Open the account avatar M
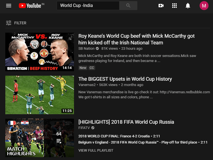This screenshot has width=213, height=160. pos(204,6)
